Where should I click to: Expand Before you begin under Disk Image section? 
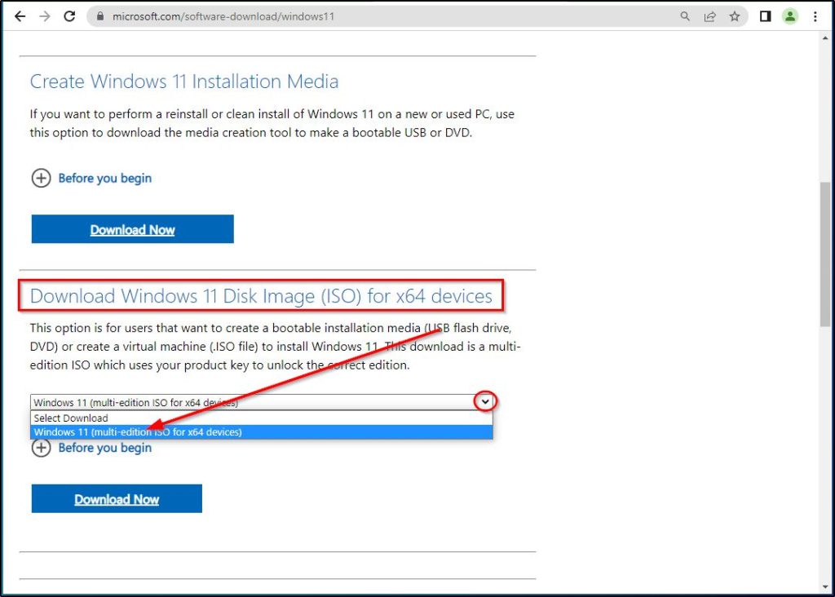tap(91, 448)
